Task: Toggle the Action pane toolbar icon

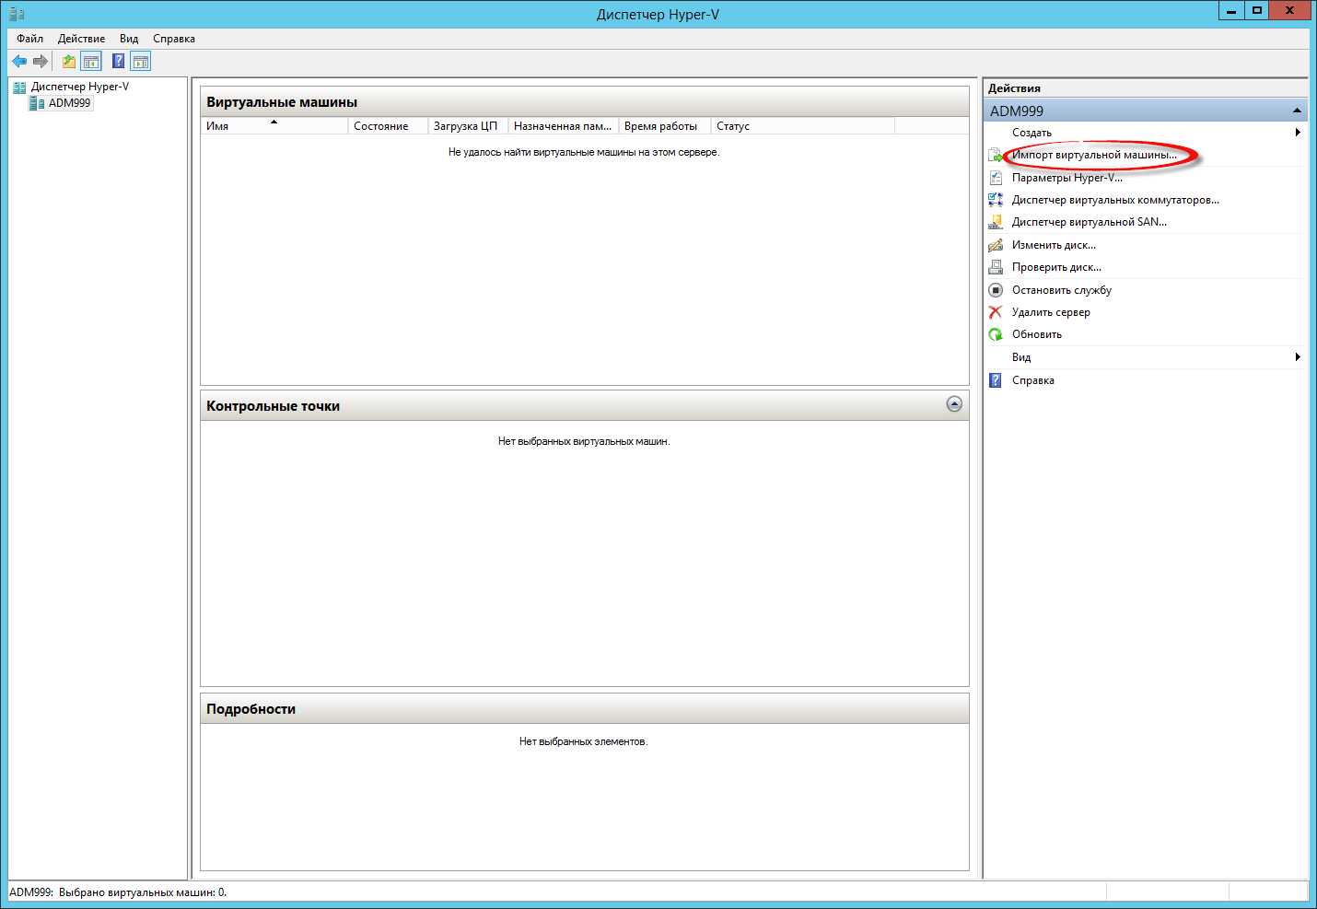Action: (x=141, y=62)
